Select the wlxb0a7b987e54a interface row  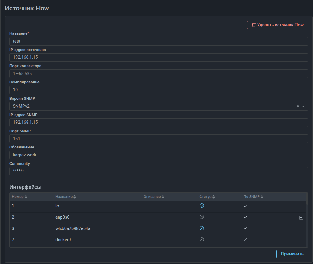73,228
